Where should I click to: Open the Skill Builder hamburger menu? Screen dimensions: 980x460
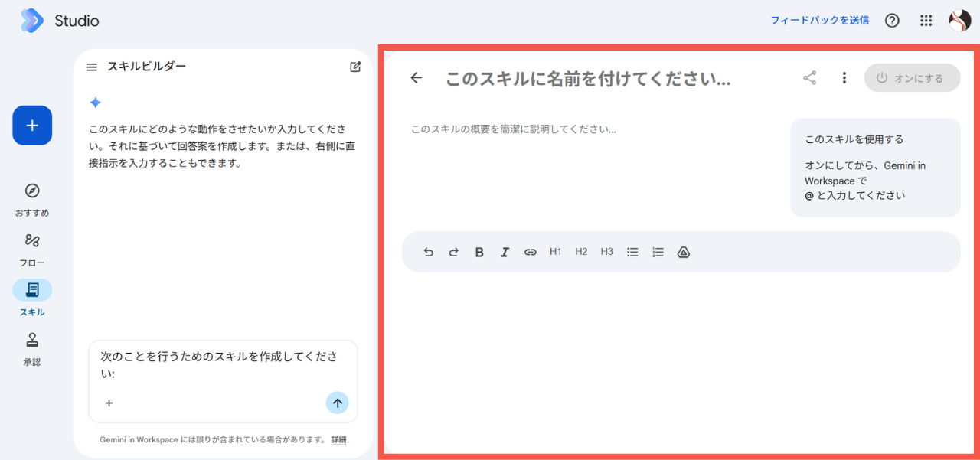pos(91,67)
